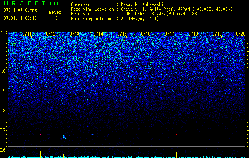The width and height of the screenshot is (249, 158).
Task: Click the faint horizontal echo near 0714
Action: [x=93, y=135]
